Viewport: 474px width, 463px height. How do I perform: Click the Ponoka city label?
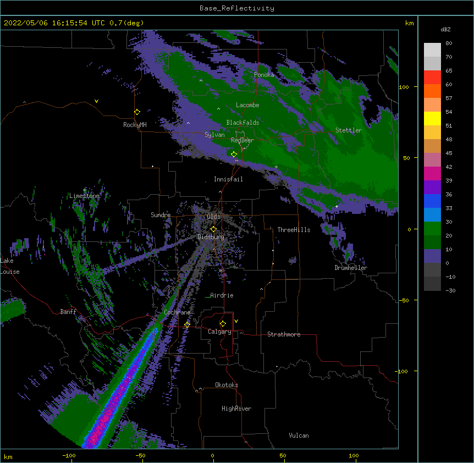264,75
